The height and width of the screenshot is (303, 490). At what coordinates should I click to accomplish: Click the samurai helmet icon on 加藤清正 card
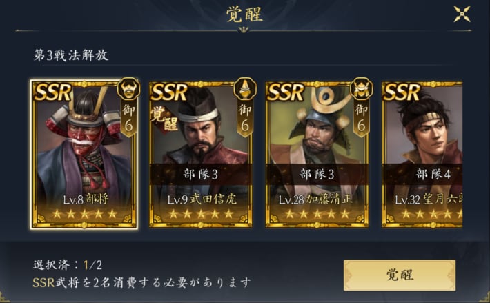point(361,89)
